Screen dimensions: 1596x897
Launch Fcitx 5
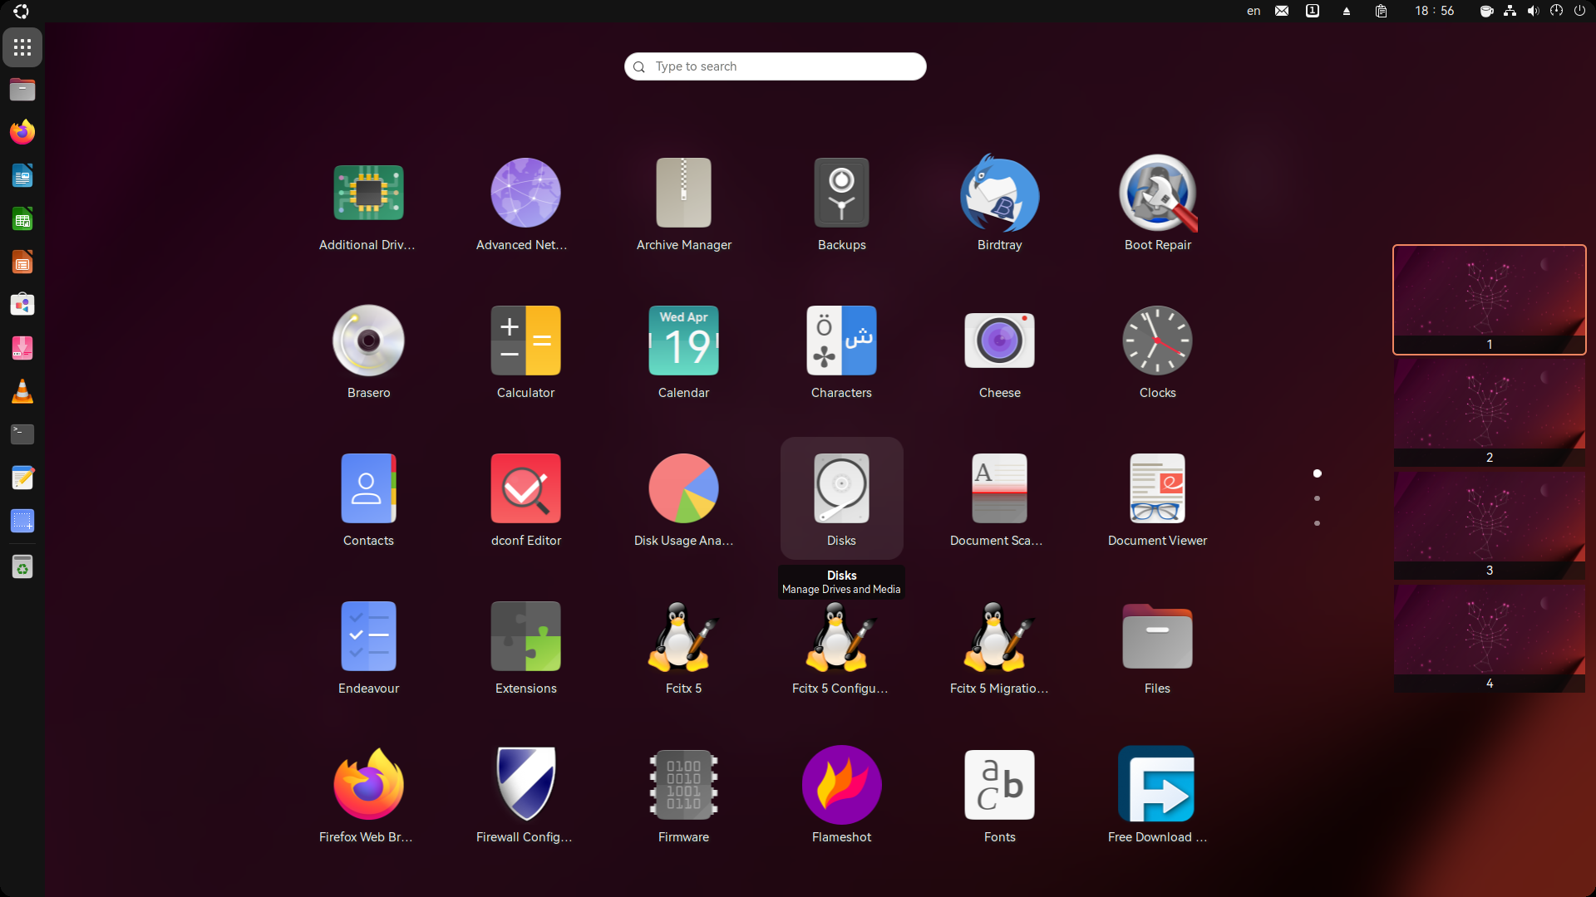click(x=683, y=648)
